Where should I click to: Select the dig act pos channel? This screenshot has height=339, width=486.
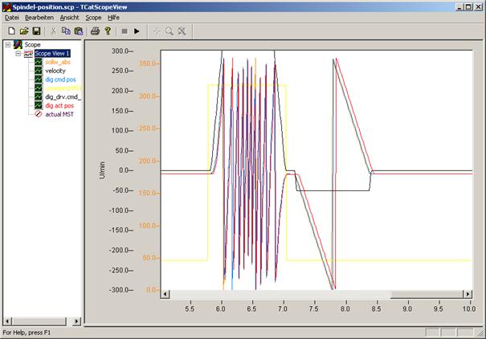coord(60,105)
